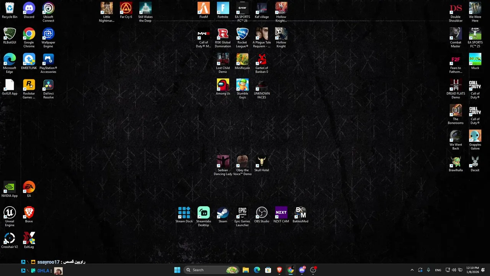Select Rockstar Games launcher shortcut

pyautogui.click(x=29, y=89)
